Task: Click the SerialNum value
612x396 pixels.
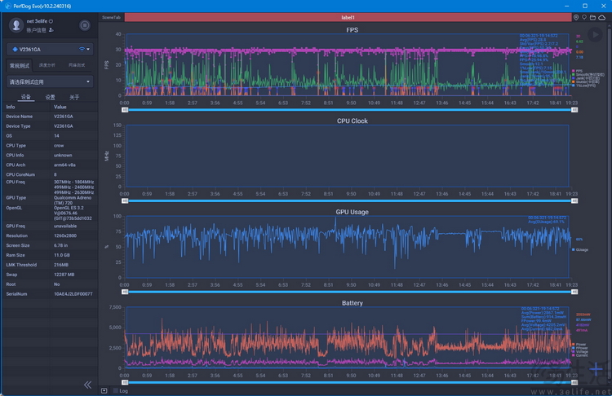Action: pyautogui.click(x=73, y=294)
